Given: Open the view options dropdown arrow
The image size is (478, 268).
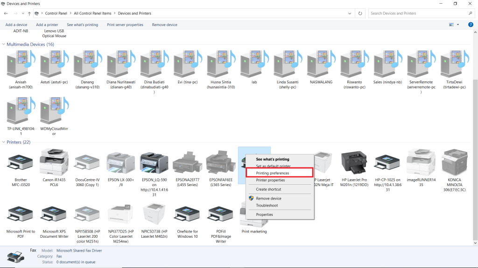Looking at the screenshot, I should pyautogui.click(x=458, y=25).
